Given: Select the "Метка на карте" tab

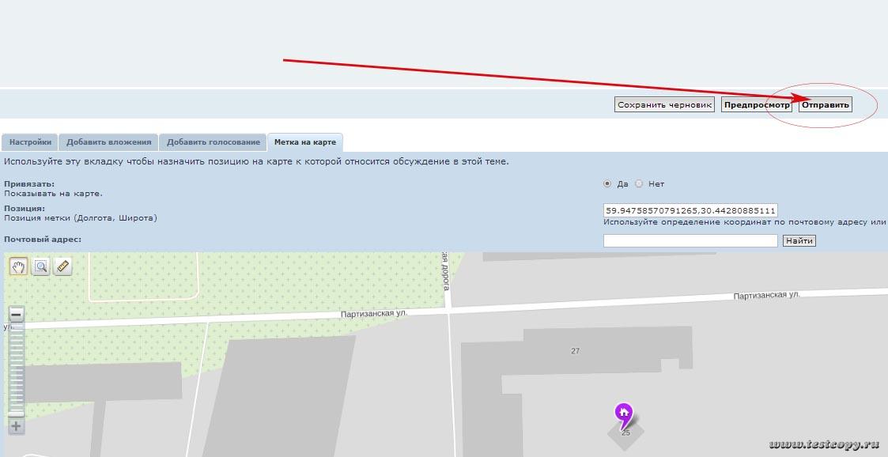Looking at the screenshot, I should (304, 142).
